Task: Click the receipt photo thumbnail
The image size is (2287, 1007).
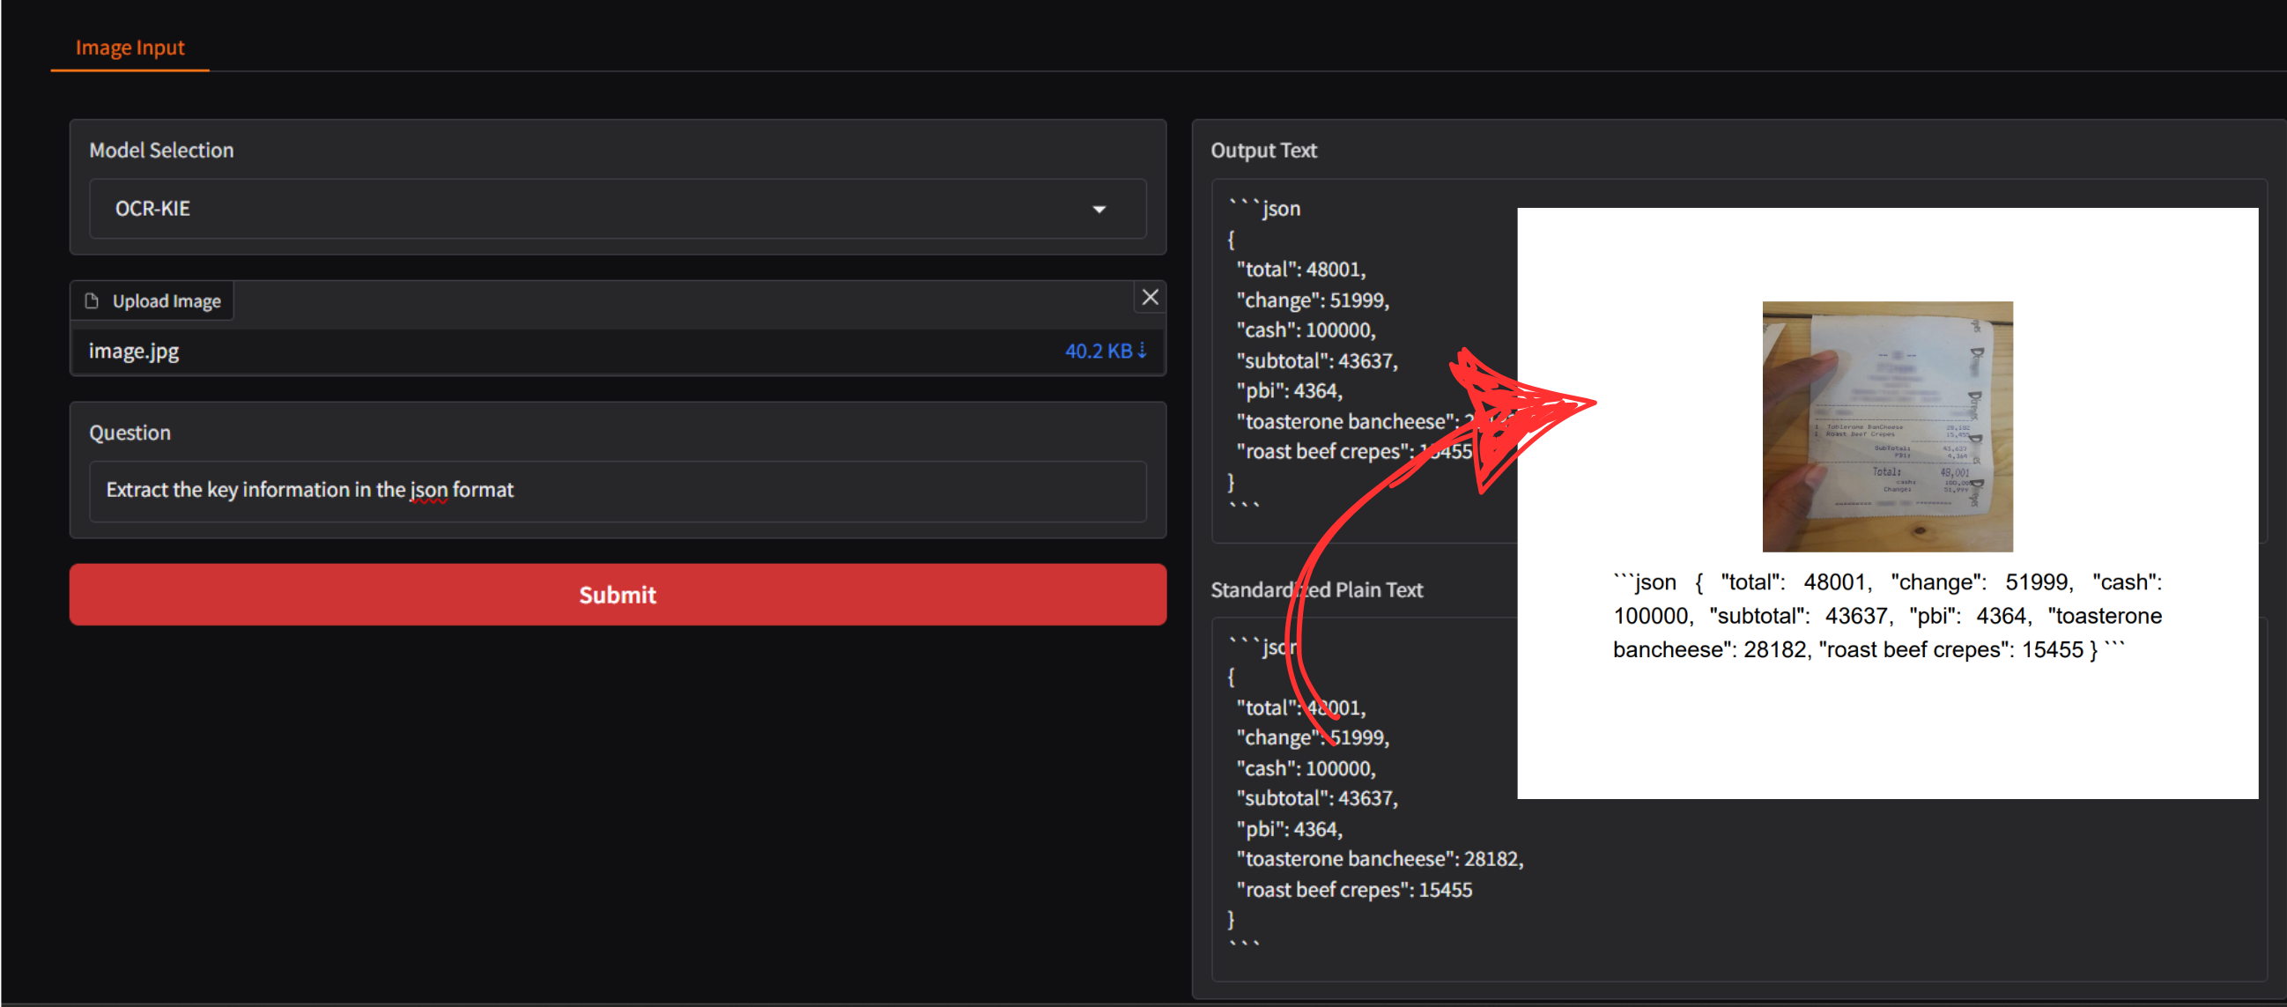Action: tap(1886, 426)
